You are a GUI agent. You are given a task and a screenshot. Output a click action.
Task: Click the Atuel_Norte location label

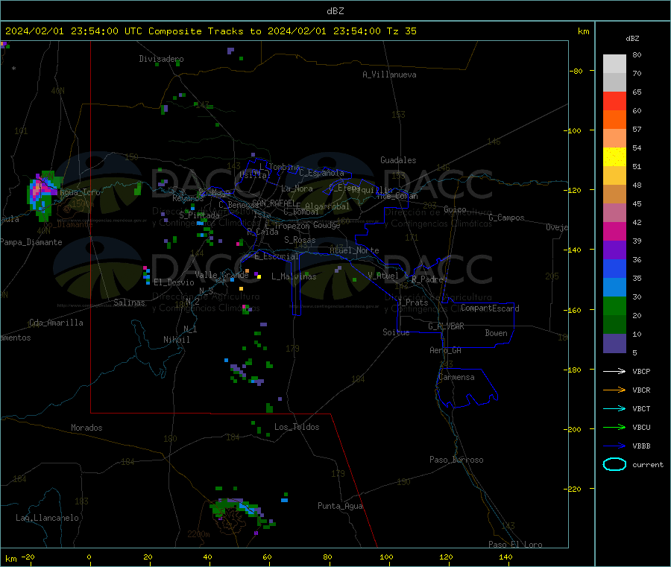pos(354,250)
